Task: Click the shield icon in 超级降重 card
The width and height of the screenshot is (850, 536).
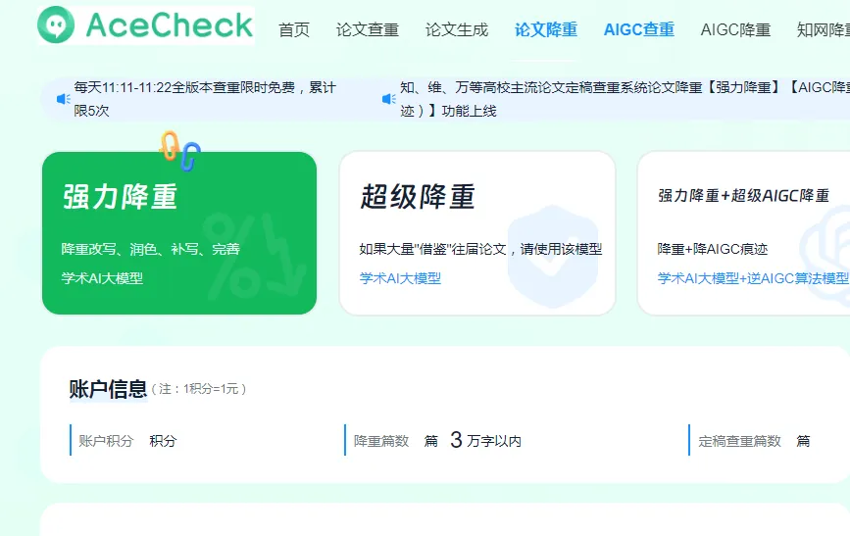Action: click(553, 257)
